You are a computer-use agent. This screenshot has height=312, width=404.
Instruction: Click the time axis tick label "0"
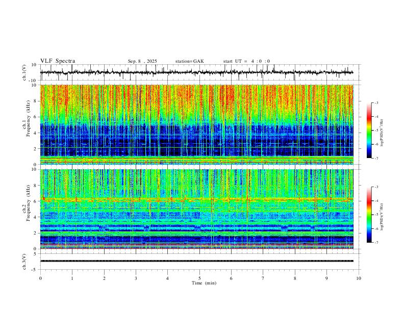[x=40, y=278]
